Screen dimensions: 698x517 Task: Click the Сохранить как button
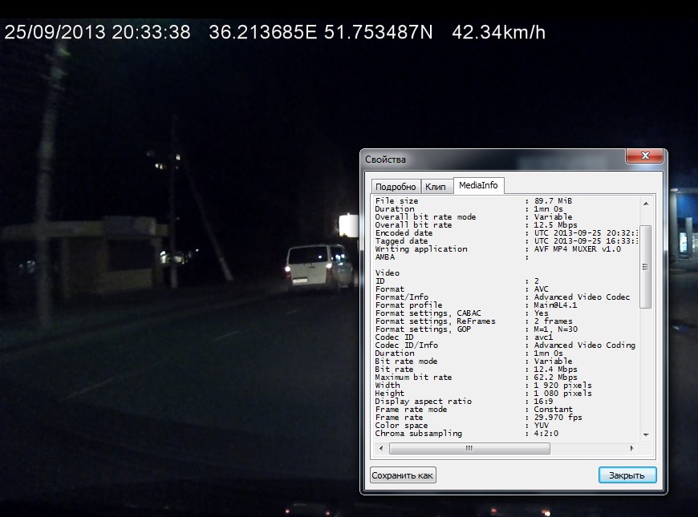click(403, 475)
